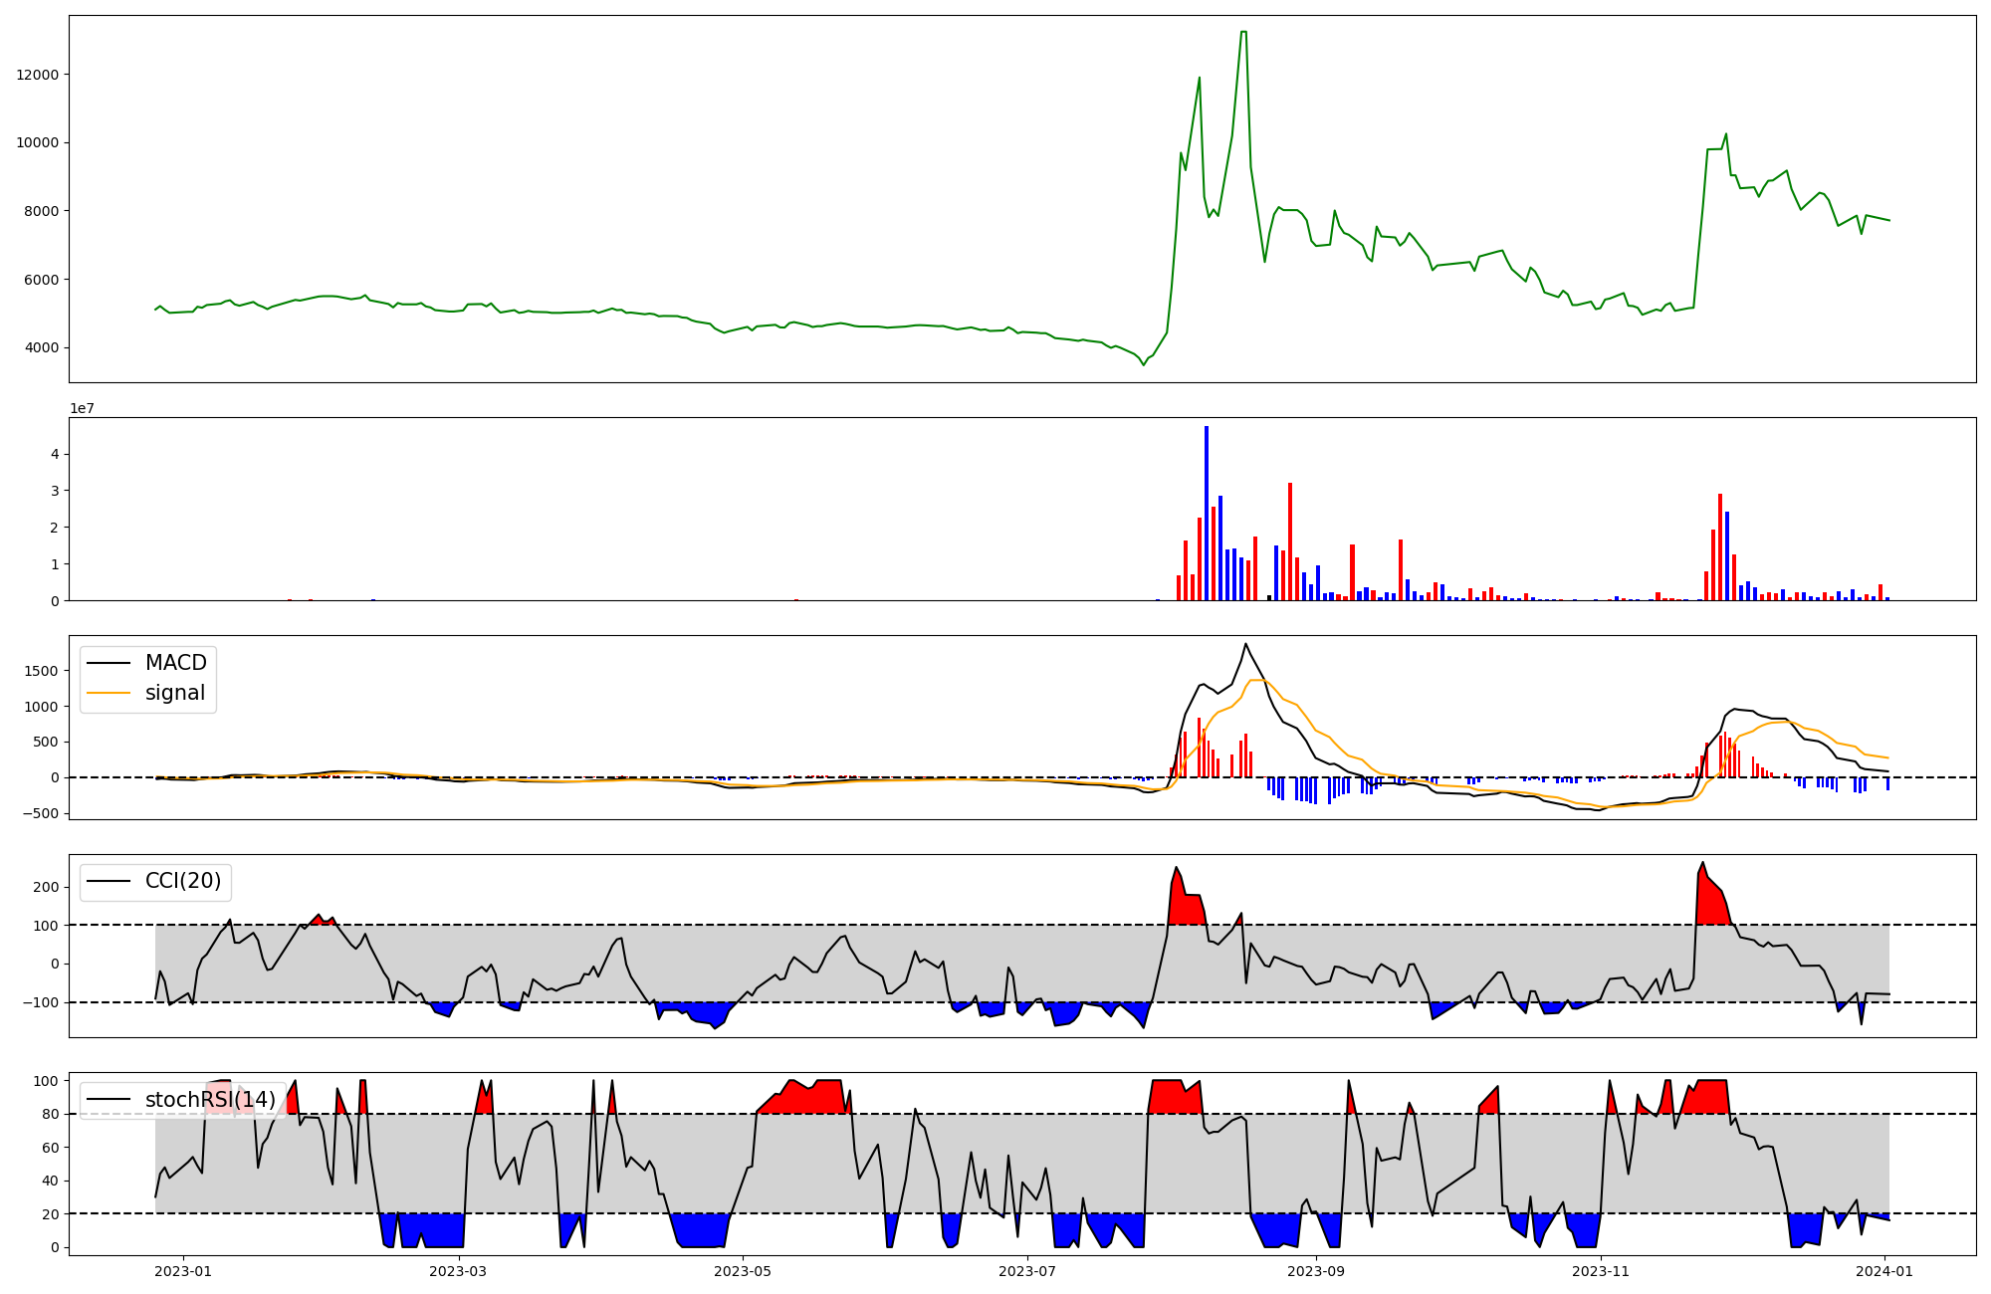This screenshot has height=1294, width=1991.
Task: Click the 1e7 volume scale annotation
Action: pos(82,408)
